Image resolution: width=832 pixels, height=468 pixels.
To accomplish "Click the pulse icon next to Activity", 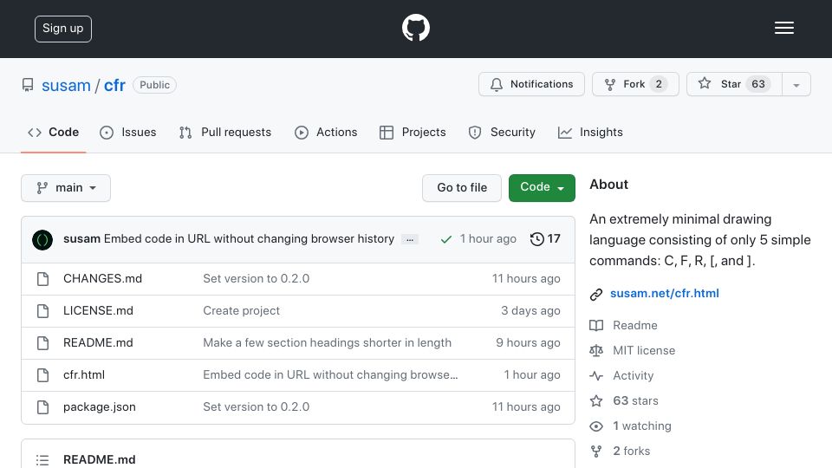I will tap(596, 375).
